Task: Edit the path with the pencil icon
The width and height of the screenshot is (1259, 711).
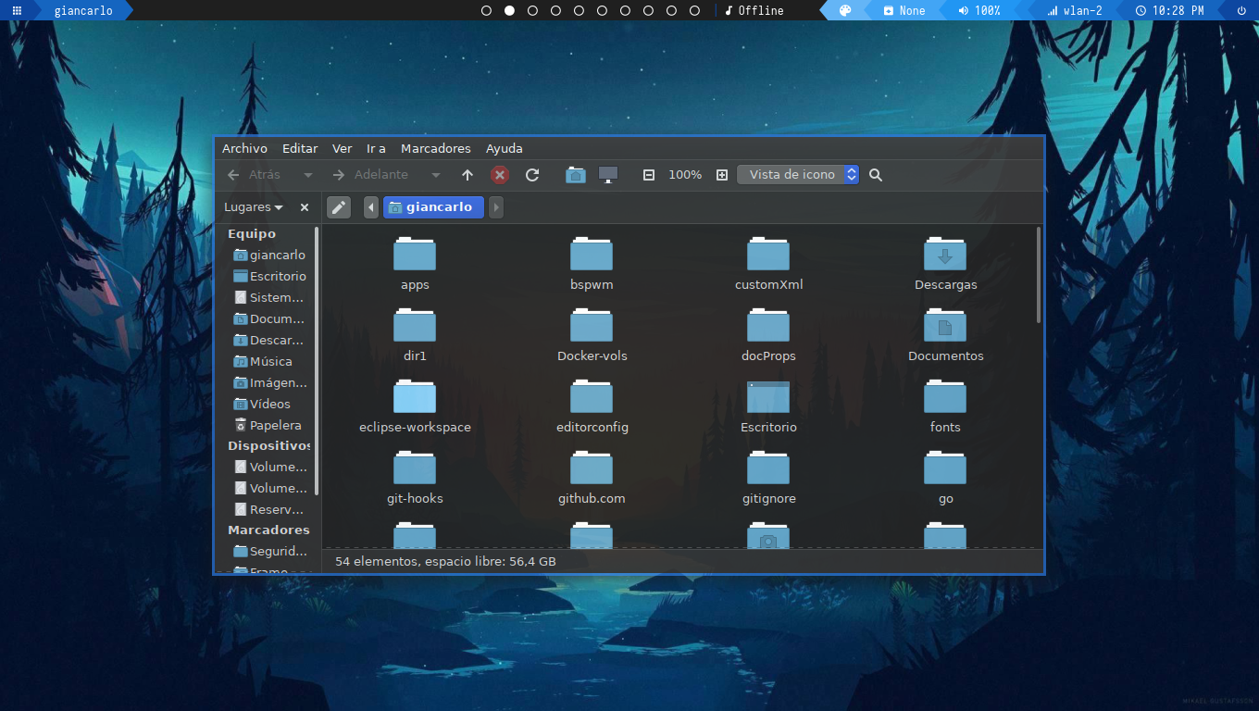Action: point(338,206)
